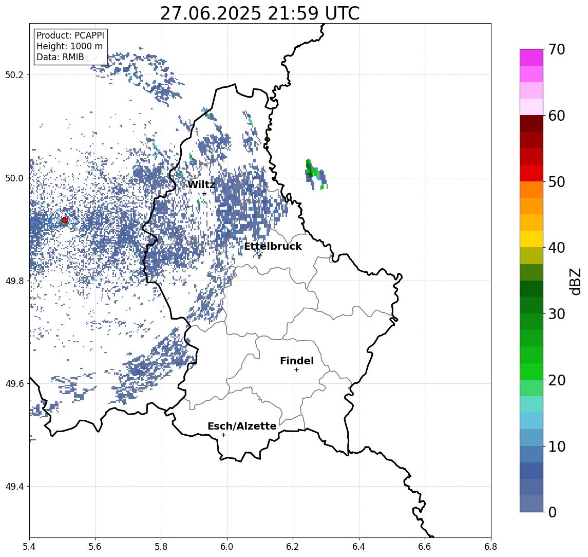
Task: Click the 49.4 latitude tick label
Action: pos(14,487)
